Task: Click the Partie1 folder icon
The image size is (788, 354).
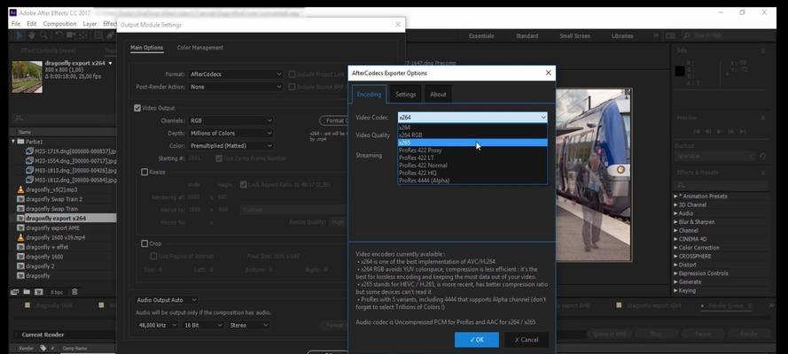Action: [20, 142]
